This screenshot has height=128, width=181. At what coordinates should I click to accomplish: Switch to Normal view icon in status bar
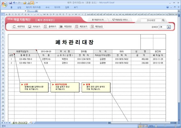click(x=140, y=126)
